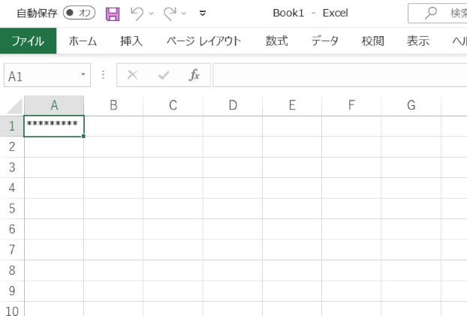Image resolution: width=467 pixels, height=316 pixels.
Task: Select column C header
Action: (x=173, y=106)
